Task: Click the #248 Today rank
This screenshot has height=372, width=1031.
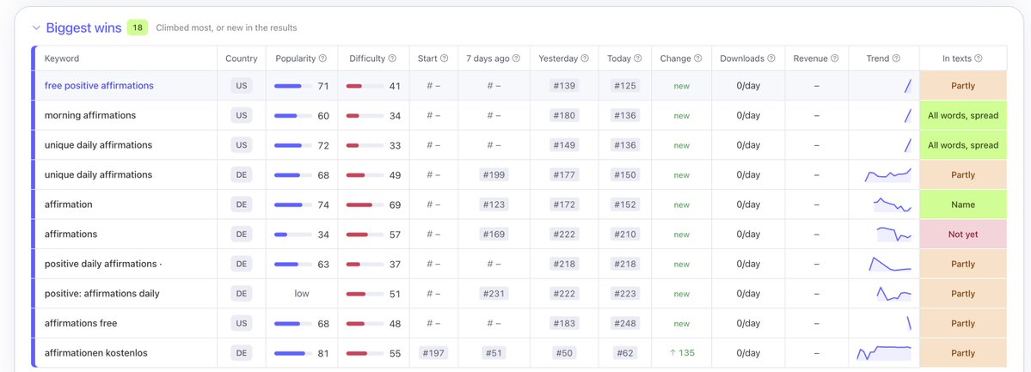Action: click(624, 323)
